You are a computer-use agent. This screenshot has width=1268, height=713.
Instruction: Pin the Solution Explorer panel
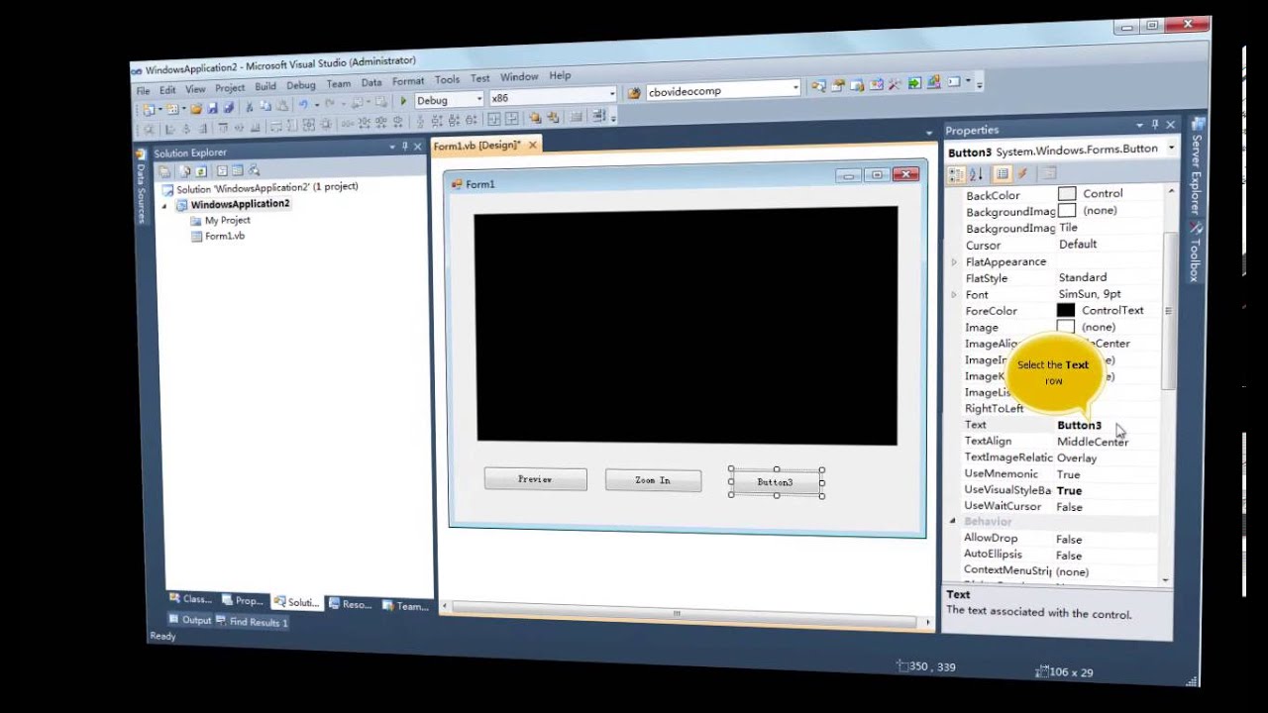(x=404, y=146)
